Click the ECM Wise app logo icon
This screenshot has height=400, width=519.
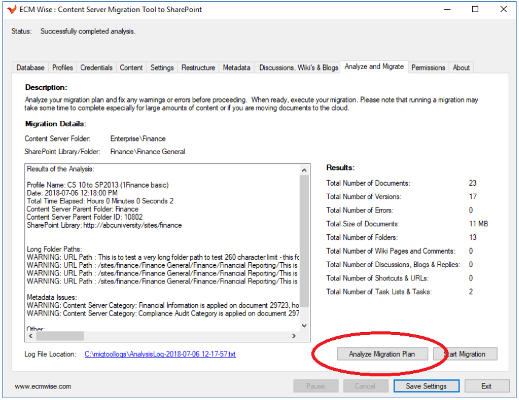click(10, 10)
